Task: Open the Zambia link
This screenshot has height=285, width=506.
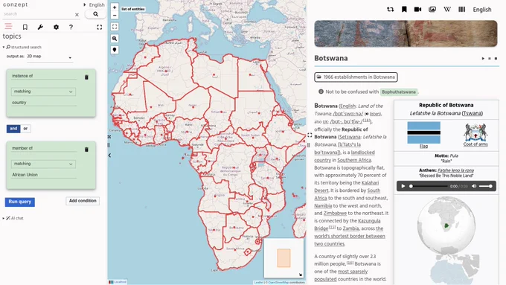Action: [350, 228]
